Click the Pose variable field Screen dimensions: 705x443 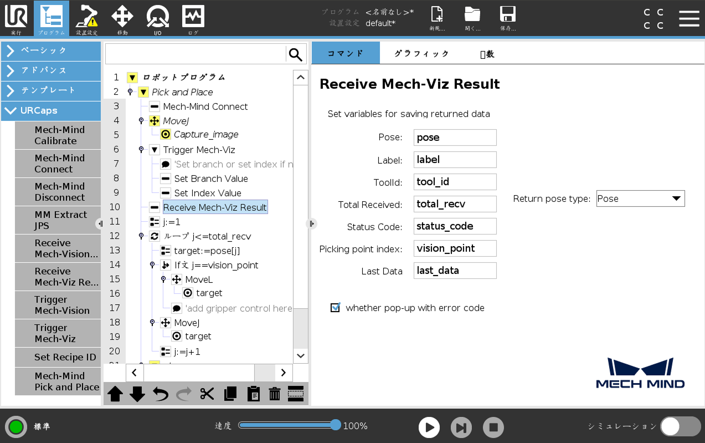[455, 138]
